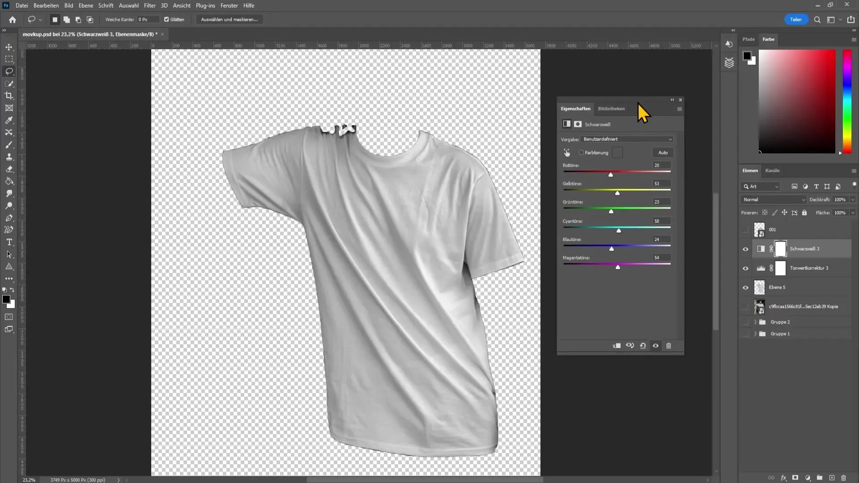Select the Crop tool
This screenshot has width=859, height=483.
click(x=9, y=96)
